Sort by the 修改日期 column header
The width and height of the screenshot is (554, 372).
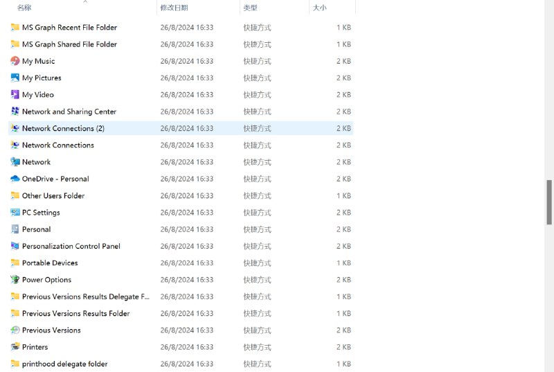174,8
